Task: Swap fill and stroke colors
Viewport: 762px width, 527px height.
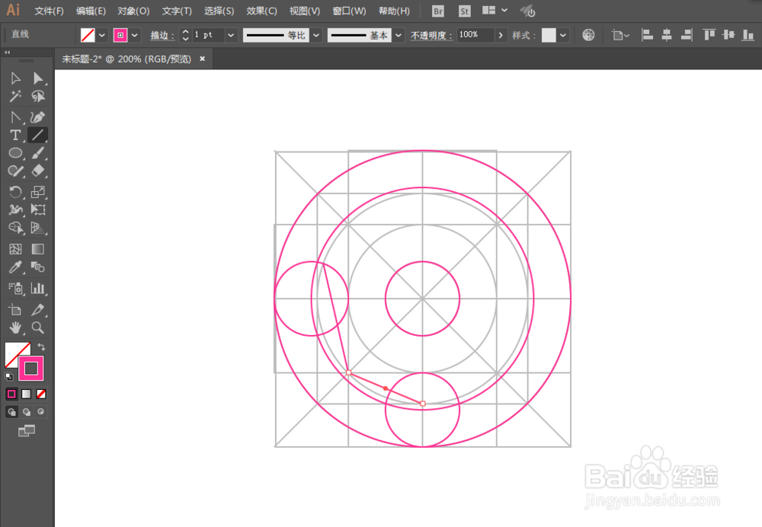Action: tap(42, 347)
